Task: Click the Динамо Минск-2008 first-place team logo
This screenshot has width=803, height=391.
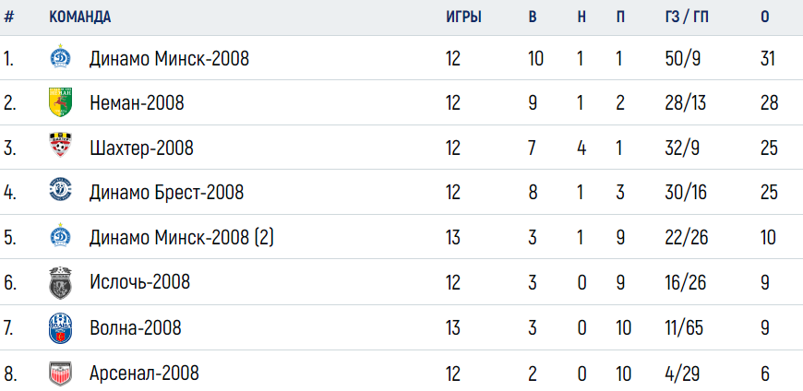Action: [60, 57]
